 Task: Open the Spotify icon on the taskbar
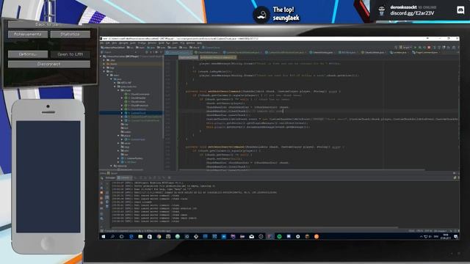click(279, 236)
